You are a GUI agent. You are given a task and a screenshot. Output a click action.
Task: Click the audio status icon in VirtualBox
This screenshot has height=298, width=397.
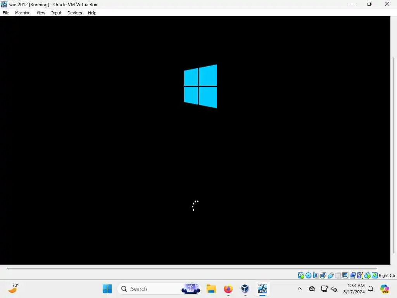tap(316, 275)
